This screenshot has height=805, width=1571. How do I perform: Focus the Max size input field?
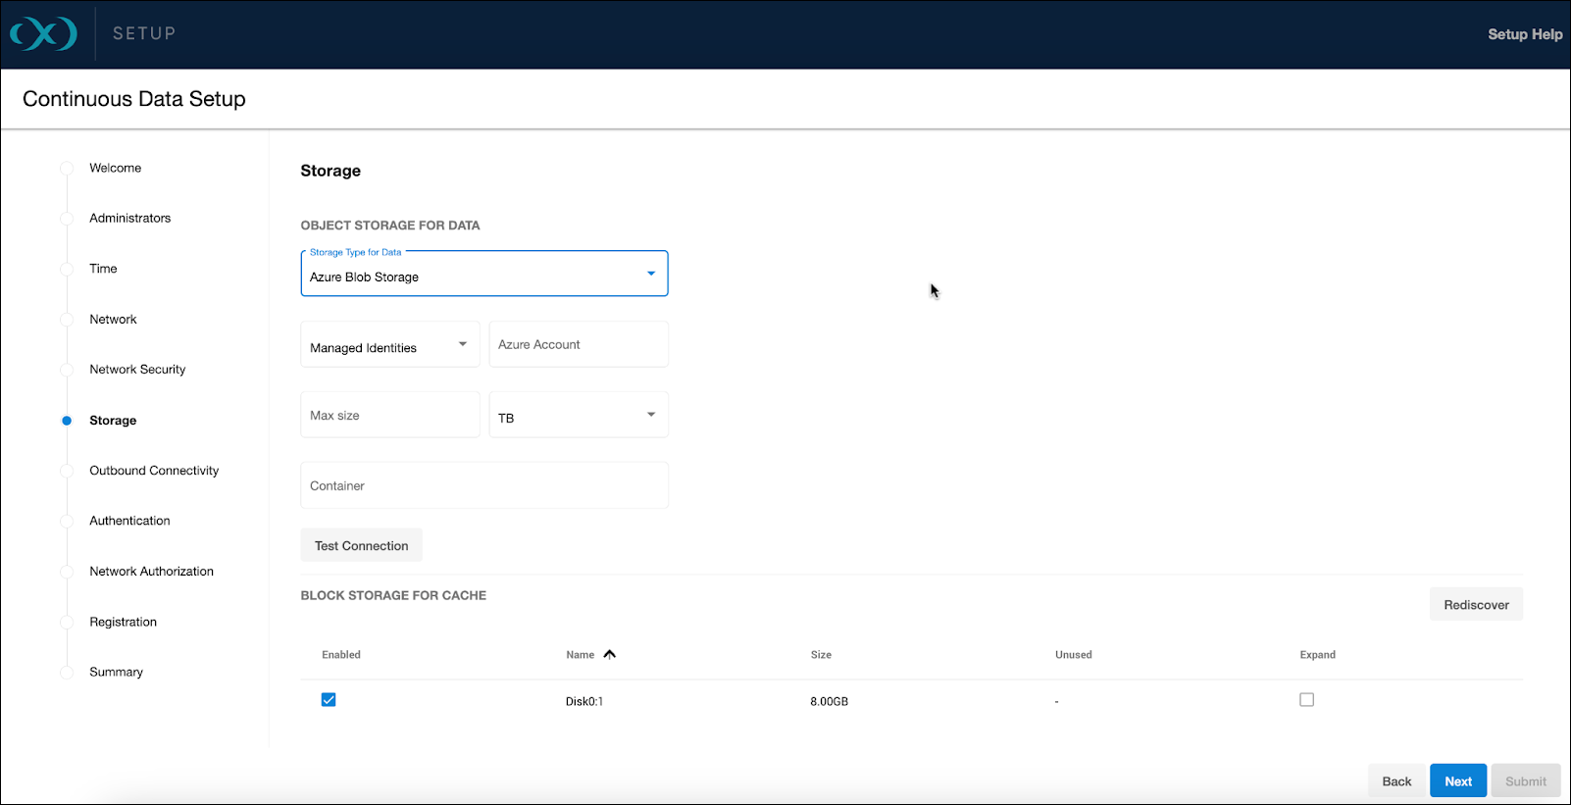389,416
